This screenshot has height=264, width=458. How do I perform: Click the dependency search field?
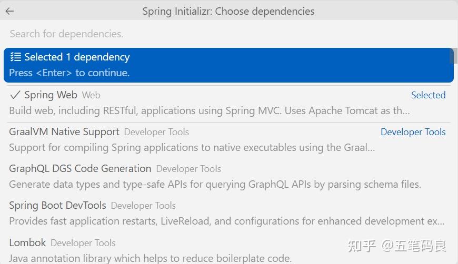[228, 34]
